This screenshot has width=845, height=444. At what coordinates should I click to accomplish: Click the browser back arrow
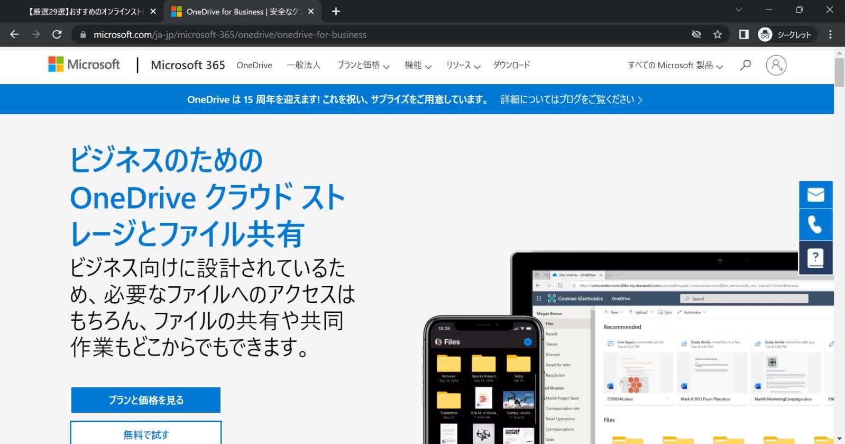tap(14, 34)
